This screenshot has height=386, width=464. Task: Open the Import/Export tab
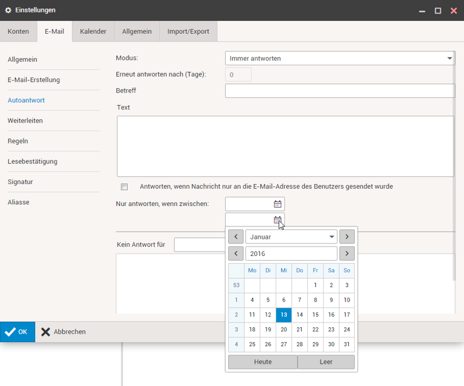click(x=188, y=31)
